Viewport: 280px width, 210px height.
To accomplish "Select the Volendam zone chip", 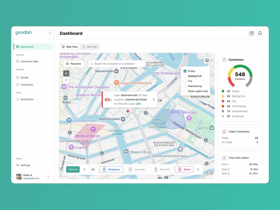I will point(137,169).
